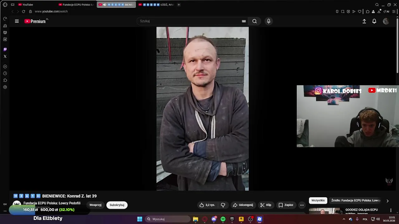
Task: Open more actions three-dot menu under video
Action: [x=302, y=205]
